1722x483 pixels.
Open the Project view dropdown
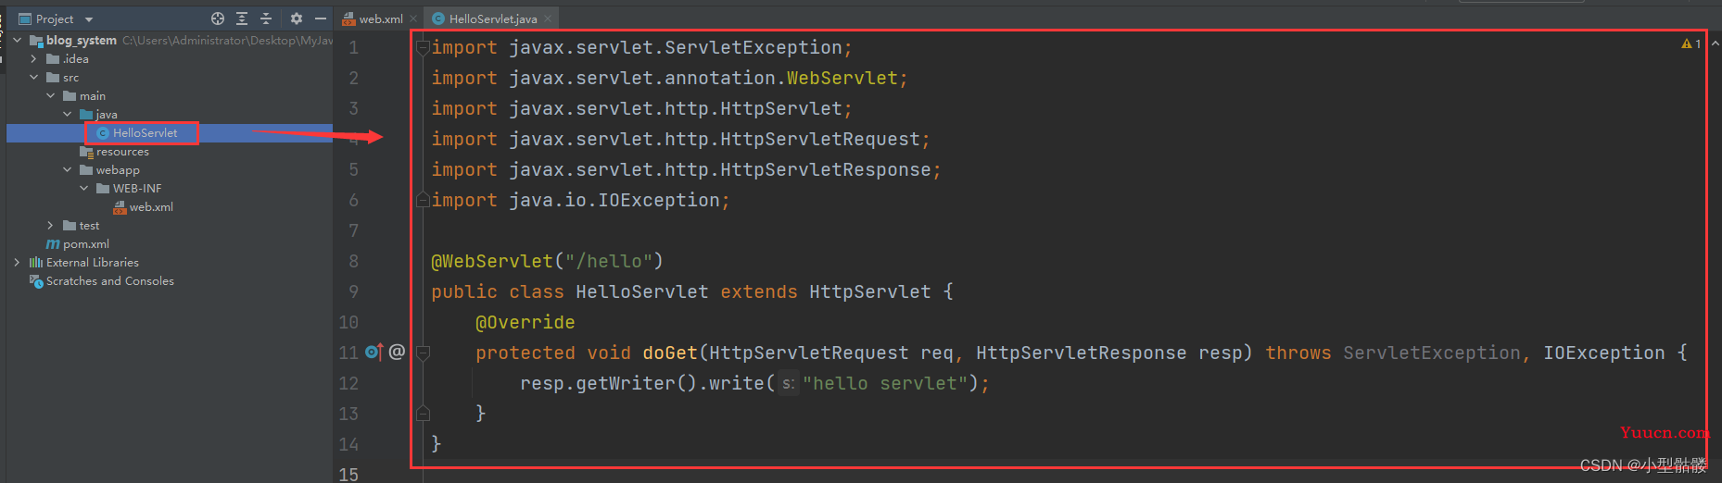[x=89, y=19]
